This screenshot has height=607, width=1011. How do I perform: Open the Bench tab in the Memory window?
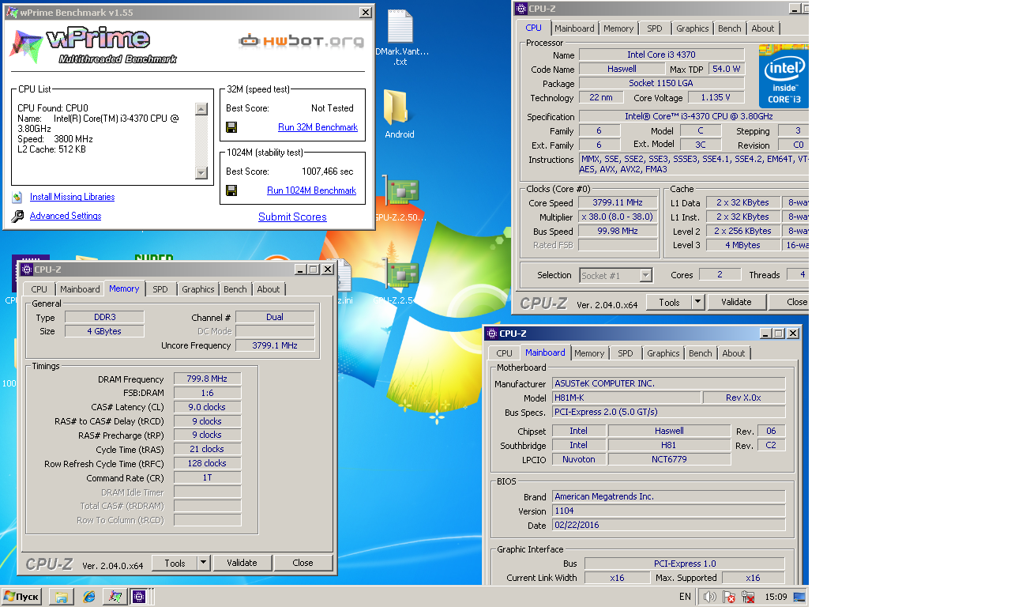[x=235, y=289]
